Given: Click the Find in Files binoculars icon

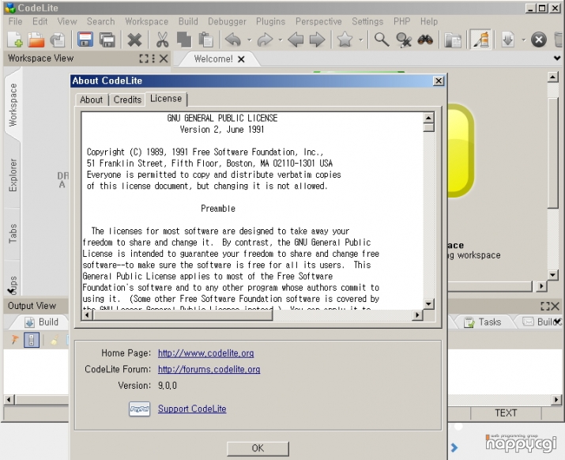Looking at the screenshot, I should [x=426, y=40].
